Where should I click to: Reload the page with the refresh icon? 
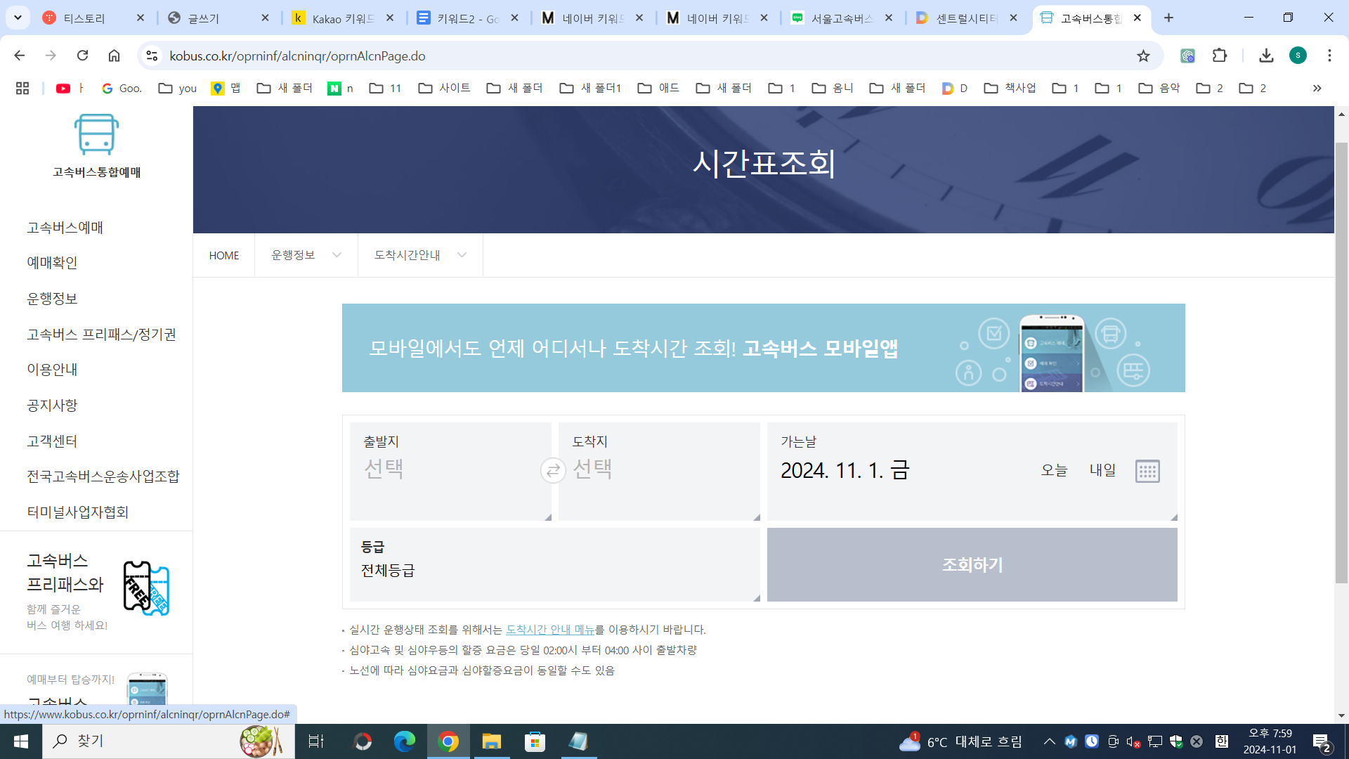click(82, 56)
